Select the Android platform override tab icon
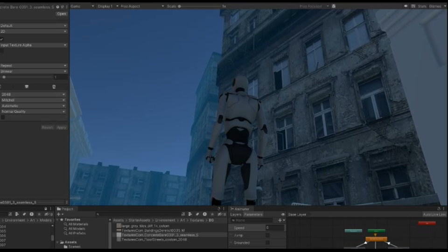 click(x=54, y=87)
